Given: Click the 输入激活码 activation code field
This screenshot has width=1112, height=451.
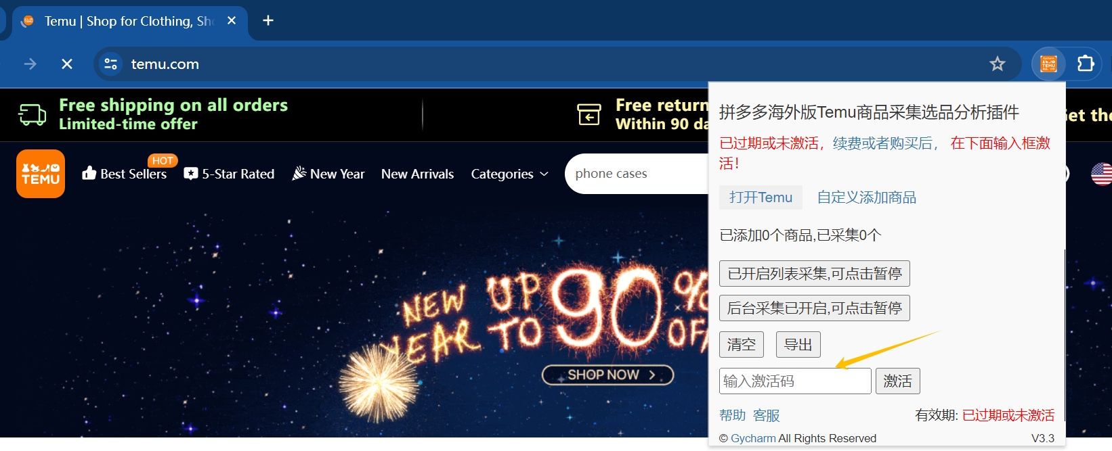Looking at the screenshot, I should point(795,381).
